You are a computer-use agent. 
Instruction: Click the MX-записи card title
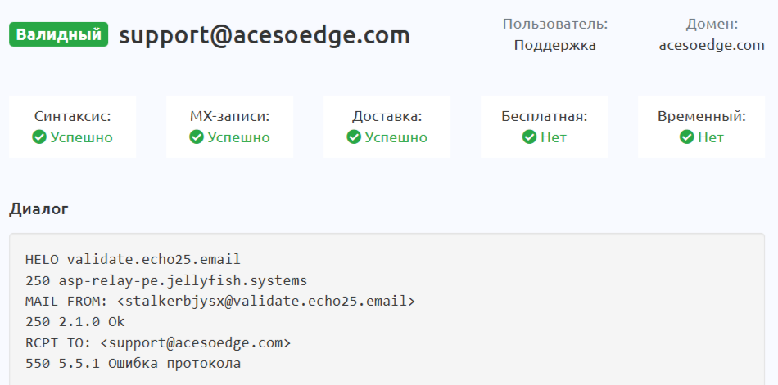pyautogui.click(x=229, y=116)
